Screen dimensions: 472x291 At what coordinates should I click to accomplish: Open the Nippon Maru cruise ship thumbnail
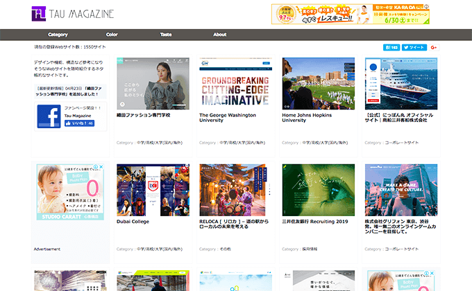coord(401,84)
